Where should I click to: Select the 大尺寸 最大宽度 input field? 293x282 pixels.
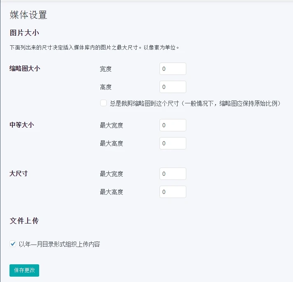coord(173,174)
